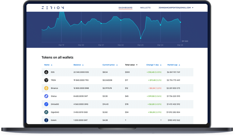The width and height of the screenshot is (235, 136).
Task: Click the EOS token name
Action: pyautogui.click(x=53, y=72)
